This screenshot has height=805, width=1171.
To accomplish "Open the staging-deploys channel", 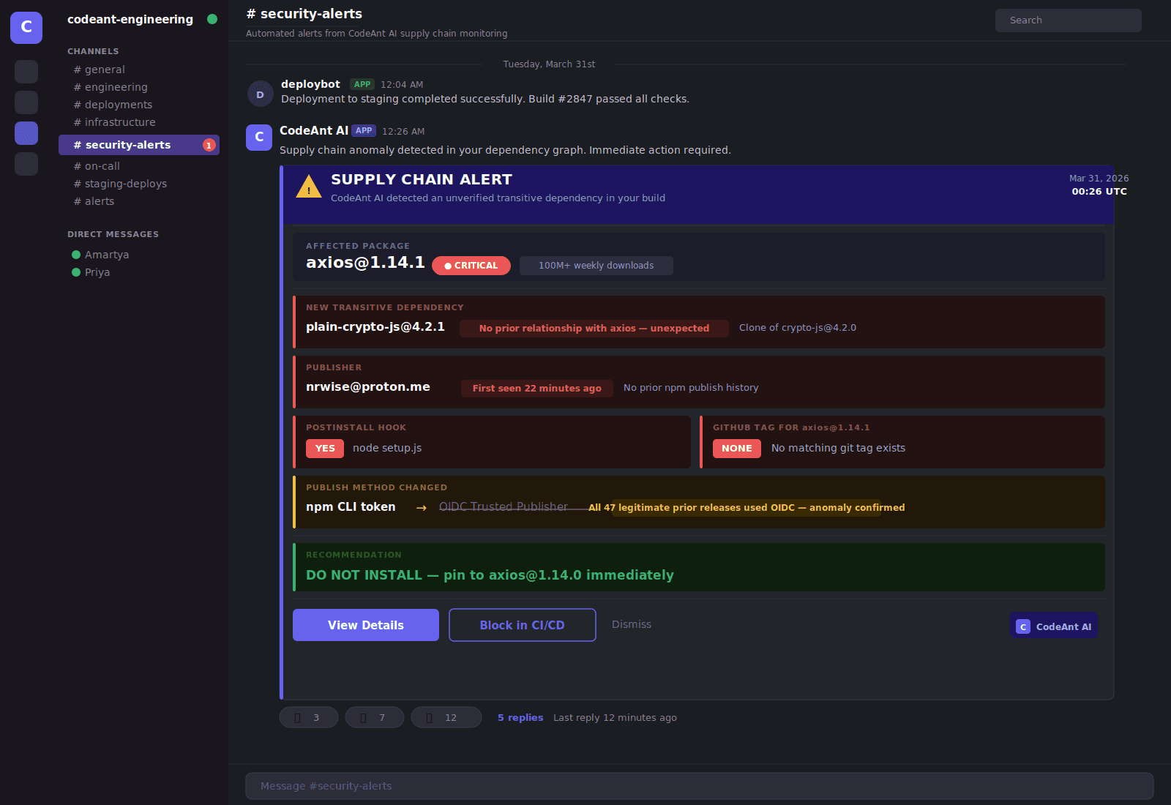I will click(121, 184).
